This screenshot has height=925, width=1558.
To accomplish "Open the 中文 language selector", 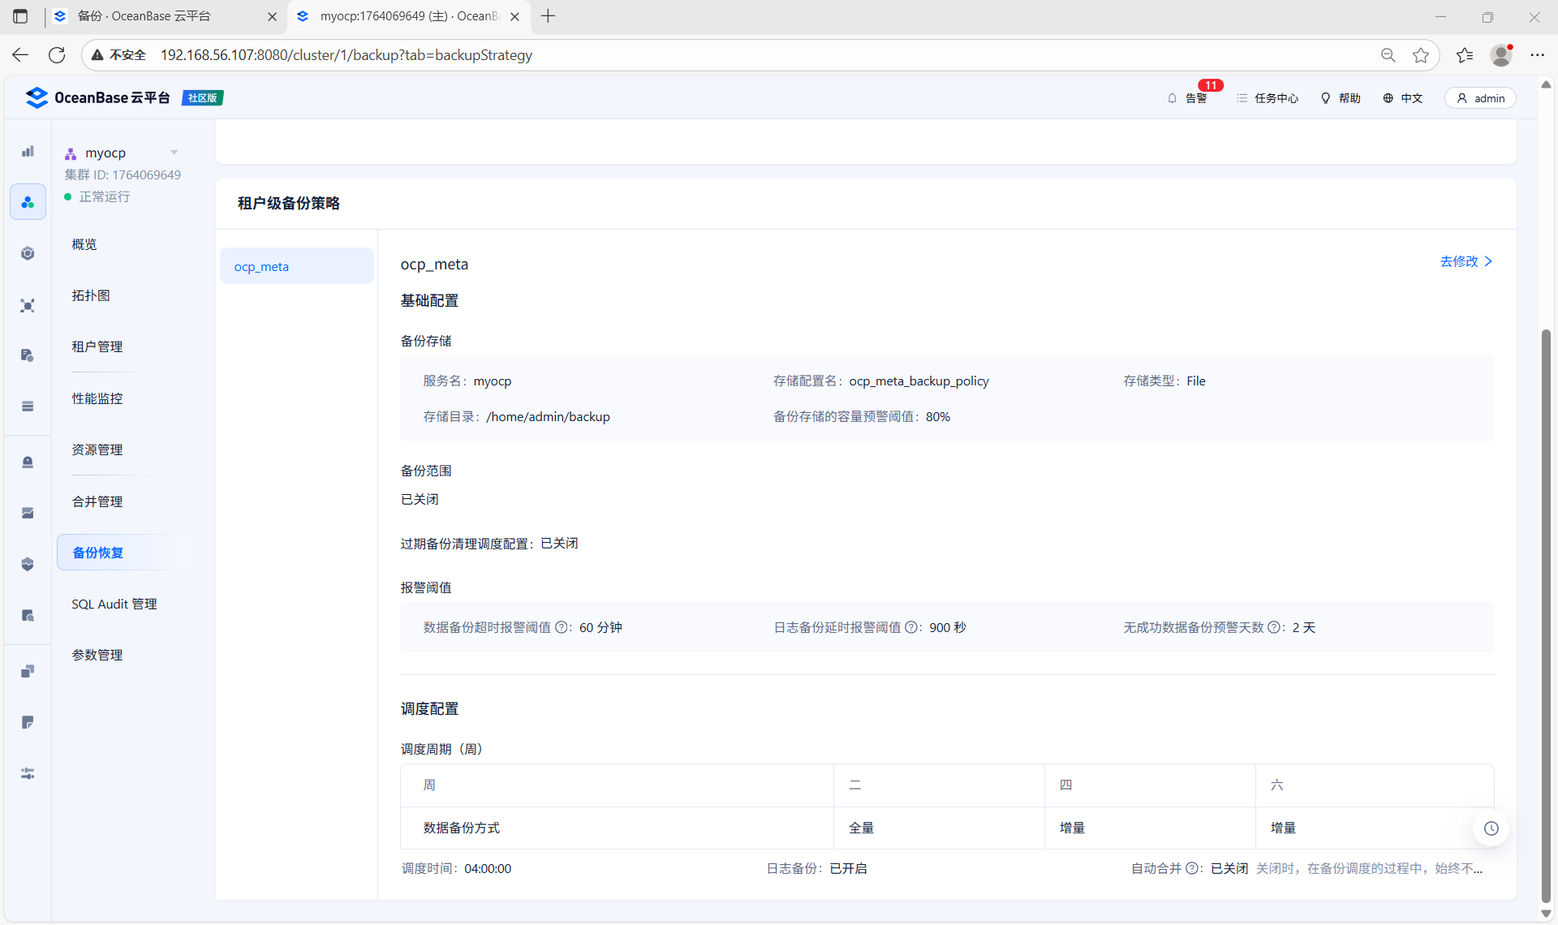I will pyautogui.click(x=1403, y=98).
